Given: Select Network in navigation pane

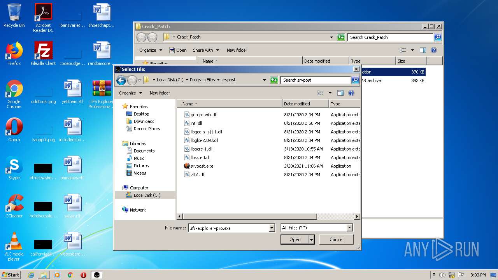Looking at the screenshot, I should (x=134, y=210).
